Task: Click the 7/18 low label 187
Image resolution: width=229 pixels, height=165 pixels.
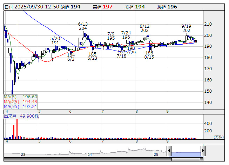Action: coord(121,52)
